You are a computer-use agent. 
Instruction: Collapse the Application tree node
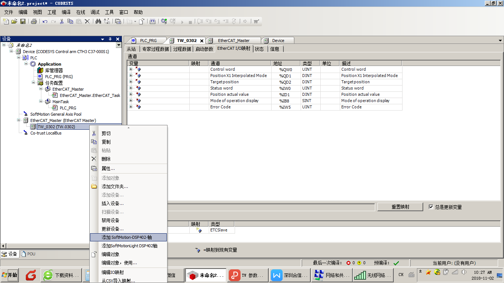[26, 64]
